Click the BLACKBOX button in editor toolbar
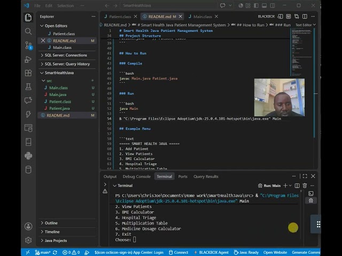The width and height of the screenshot is (342, 256). (266, 17)
